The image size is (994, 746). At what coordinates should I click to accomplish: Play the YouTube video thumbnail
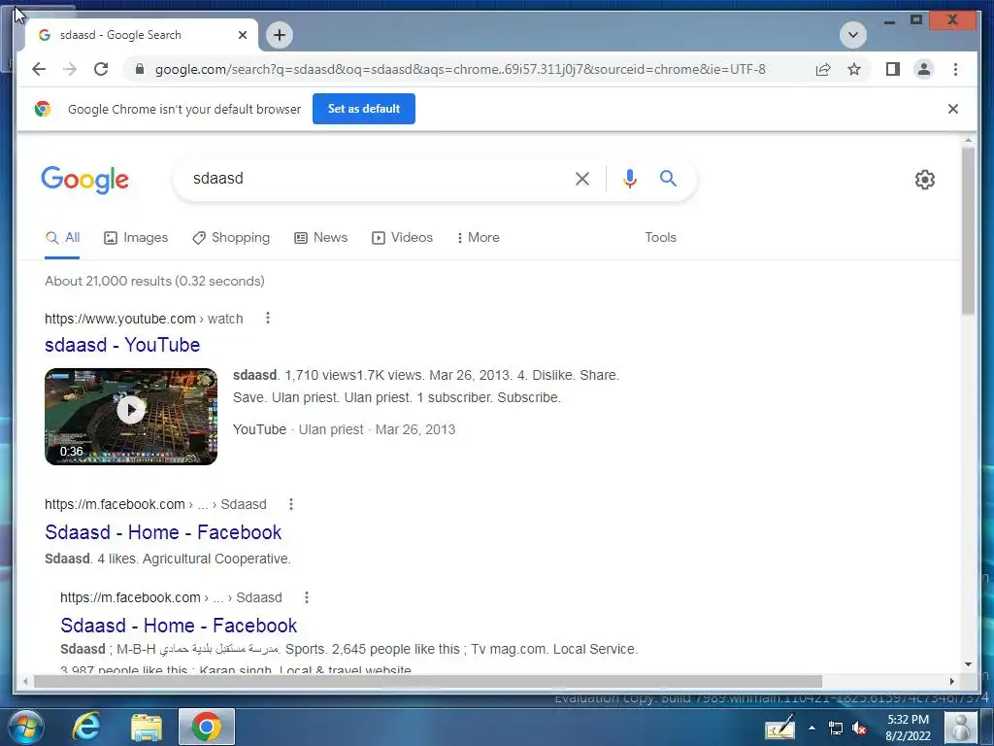coord(131,417)
